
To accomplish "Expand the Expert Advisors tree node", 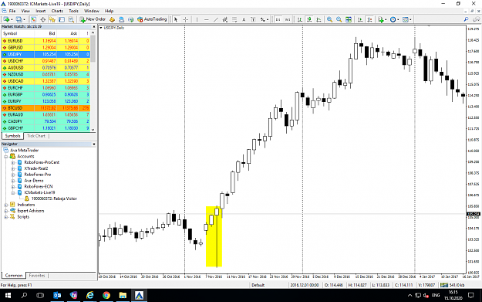I will click(x=6, y=211).
